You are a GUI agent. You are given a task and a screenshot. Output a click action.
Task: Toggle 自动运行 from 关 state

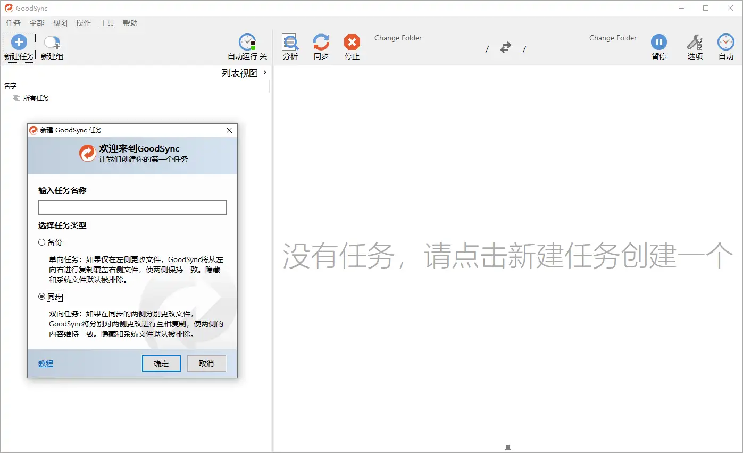point(246,46)
